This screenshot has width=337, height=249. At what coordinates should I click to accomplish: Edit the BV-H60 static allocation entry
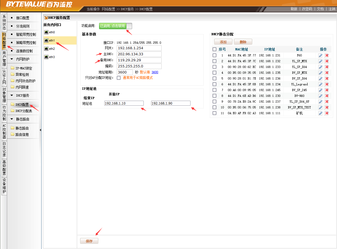(320, 96)
